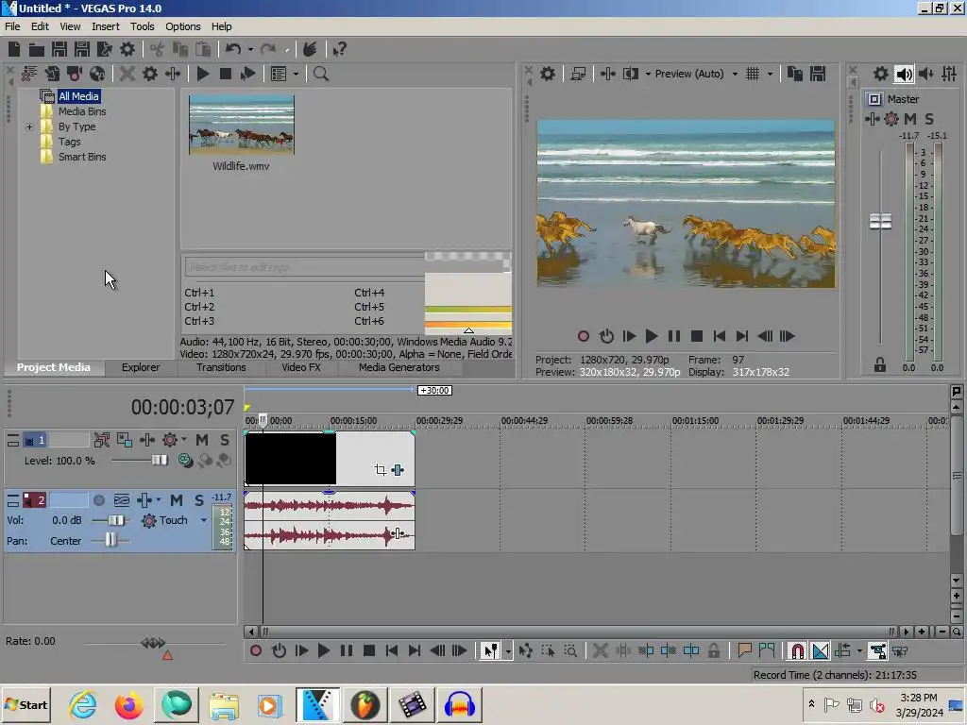Image resolution: width=967 pixels, height=725 pixels.
Task: Adjust video track Level slider
Action: (x=160, y=460)
